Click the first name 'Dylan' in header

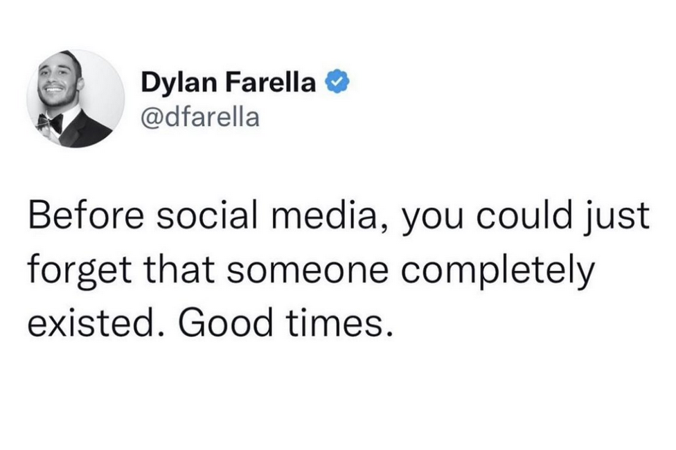(179, 83)
